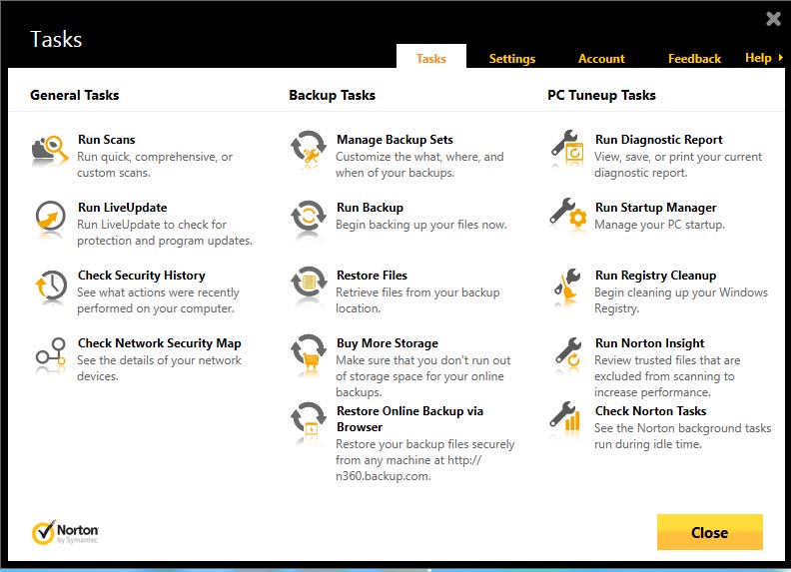Open Run Diagnostic Report
The height and width of the screenshot is (572, 791).
659,139
